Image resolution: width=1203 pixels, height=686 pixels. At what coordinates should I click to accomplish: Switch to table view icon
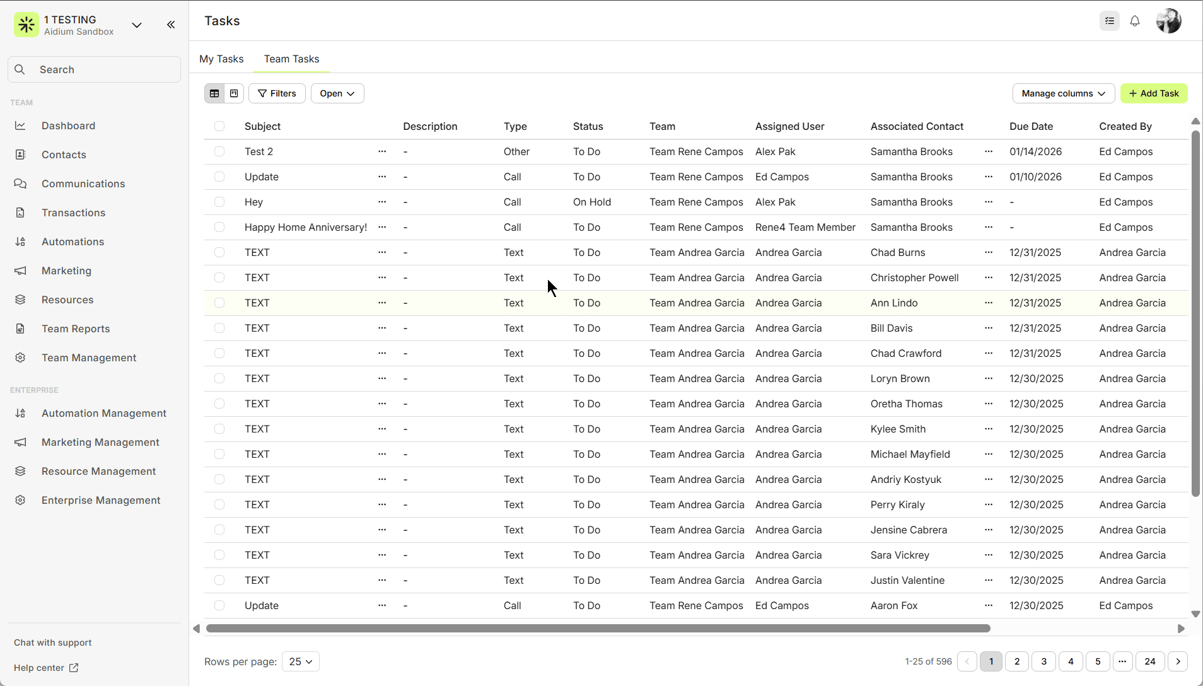coord(214,93)
